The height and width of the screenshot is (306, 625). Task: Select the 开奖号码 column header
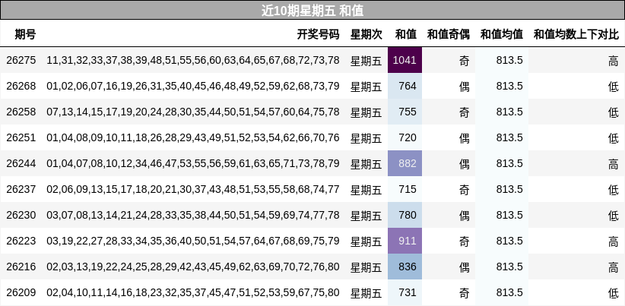point(318,35)
